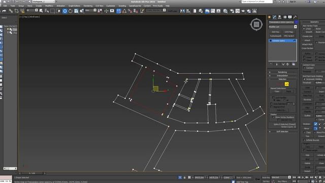Image resolution: width=325 pixels, height=183 pixels.
Task: Click the TurboSmooth modifier button
Action: [x=276, y=36]
